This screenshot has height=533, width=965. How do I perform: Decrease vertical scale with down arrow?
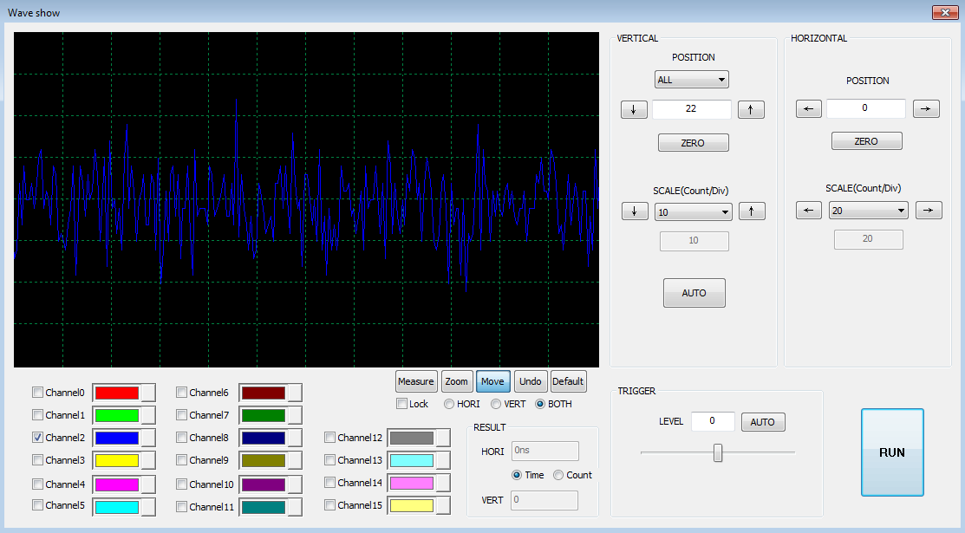(x=635, y=211)
